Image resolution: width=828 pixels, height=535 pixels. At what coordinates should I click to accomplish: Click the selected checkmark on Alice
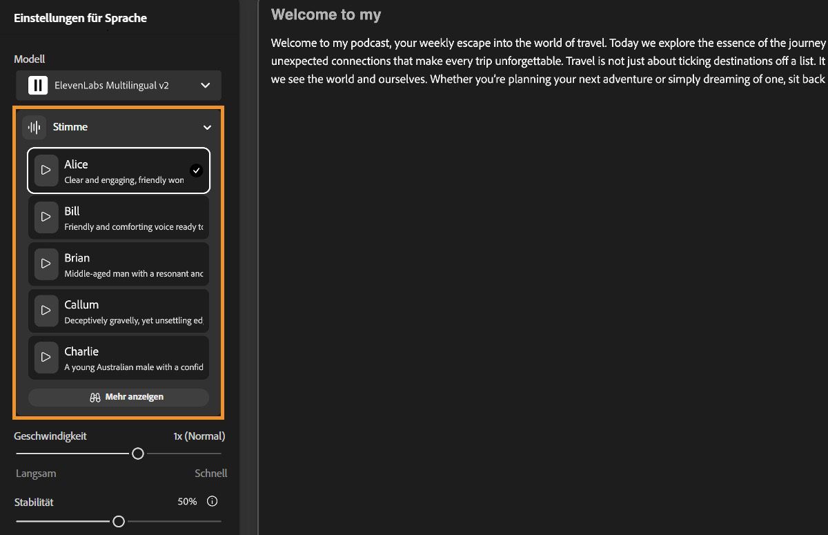[197, 171]
